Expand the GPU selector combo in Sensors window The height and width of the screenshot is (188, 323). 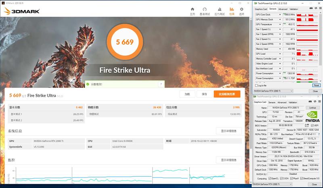(x=292, y=91)
